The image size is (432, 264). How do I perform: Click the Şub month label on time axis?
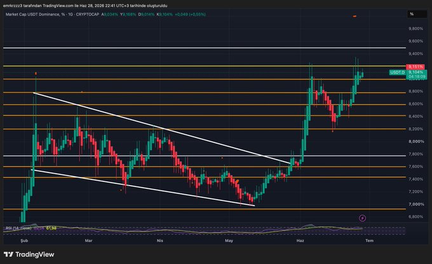(x=24, y=240)
